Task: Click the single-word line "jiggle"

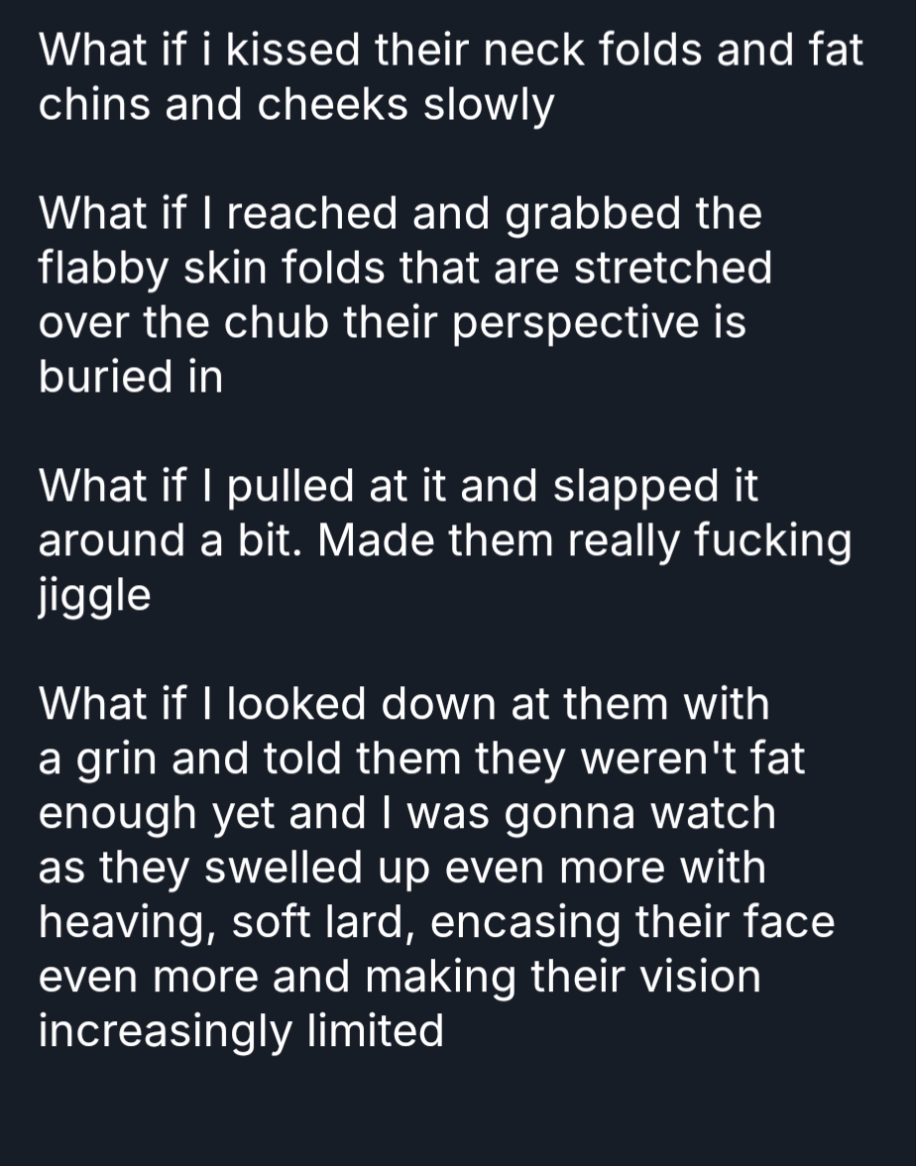Action: 94,598
